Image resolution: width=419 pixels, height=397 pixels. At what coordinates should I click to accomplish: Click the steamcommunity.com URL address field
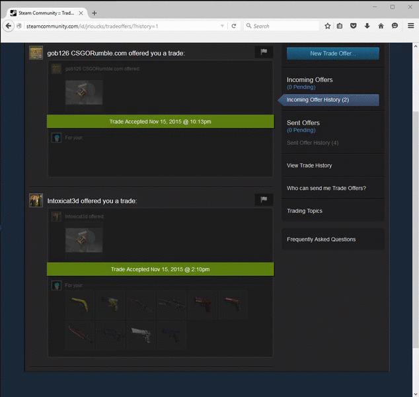click(x=122, y=26)
